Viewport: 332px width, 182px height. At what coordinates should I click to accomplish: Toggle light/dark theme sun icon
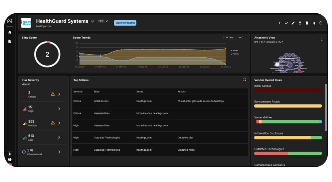[10, 154]
